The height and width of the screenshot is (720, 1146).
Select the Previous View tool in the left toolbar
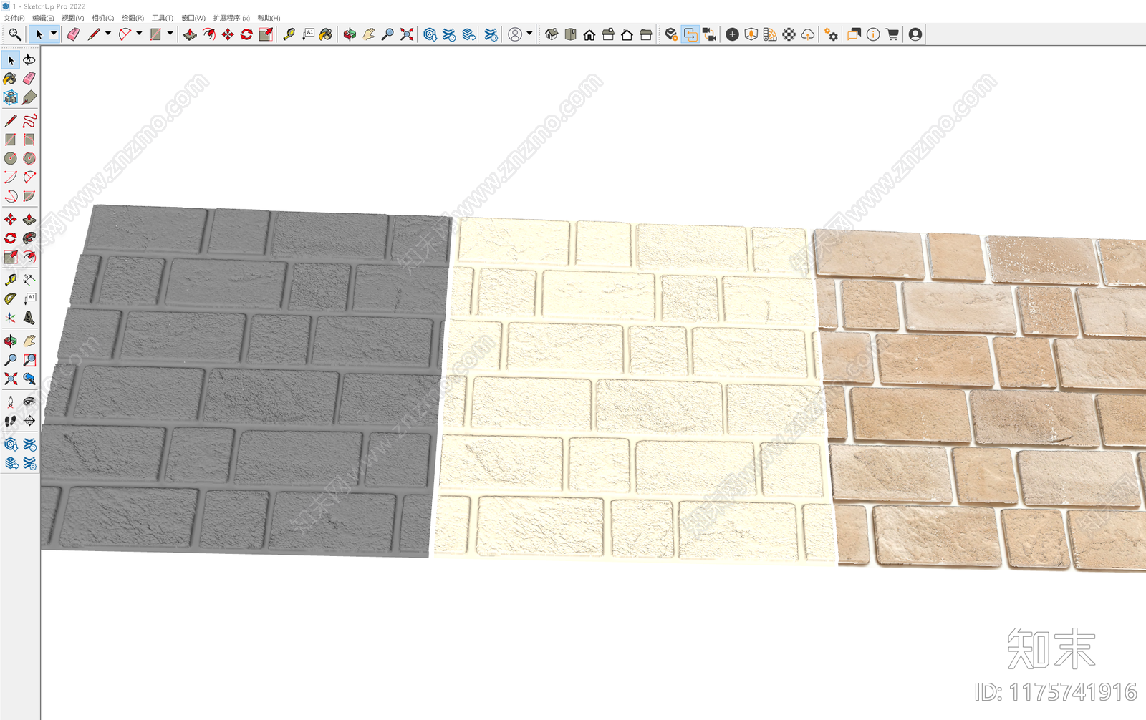click(29, 379)
